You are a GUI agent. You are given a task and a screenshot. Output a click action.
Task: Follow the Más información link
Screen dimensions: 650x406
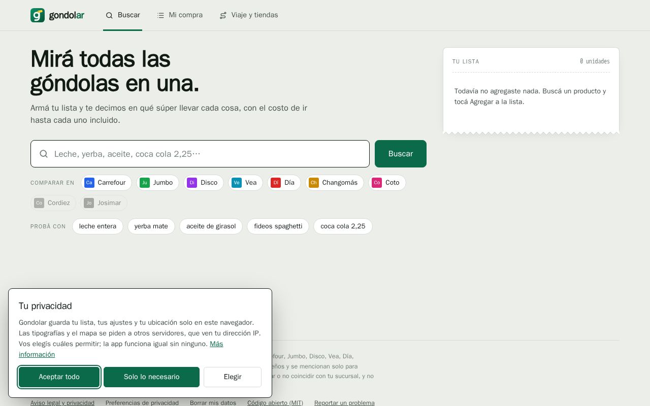[121, 349]
